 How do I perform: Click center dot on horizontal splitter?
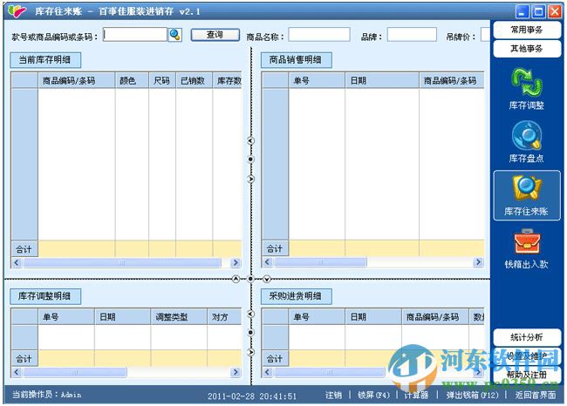tap(250, 279)
